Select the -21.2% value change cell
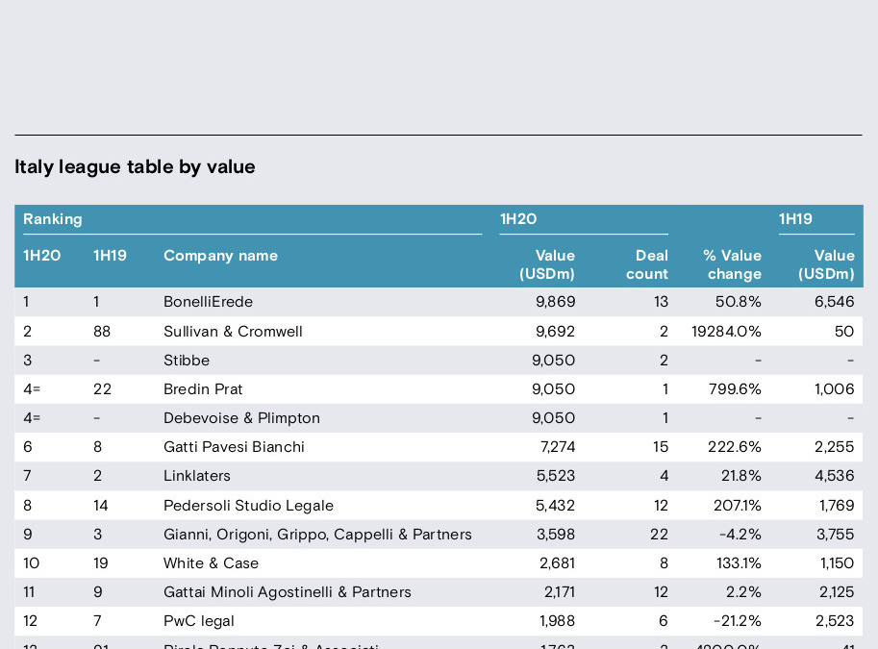878x649 pixels. coord(737,621)
